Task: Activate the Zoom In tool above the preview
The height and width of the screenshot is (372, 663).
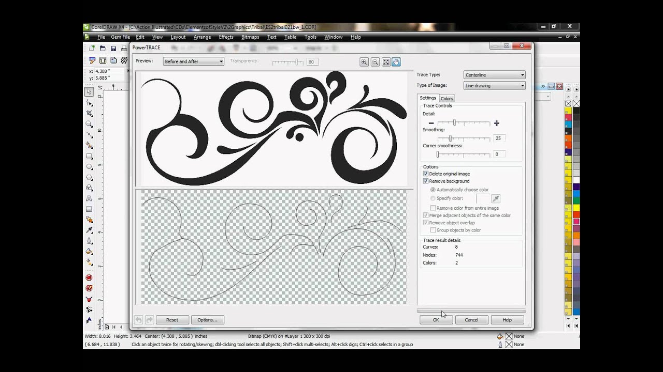Action: (364, 62)
